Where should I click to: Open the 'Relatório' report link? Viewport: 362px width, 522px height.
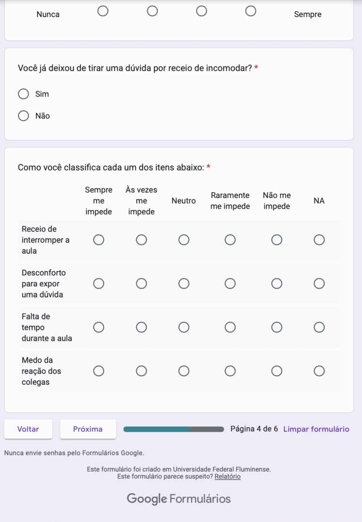228,477
